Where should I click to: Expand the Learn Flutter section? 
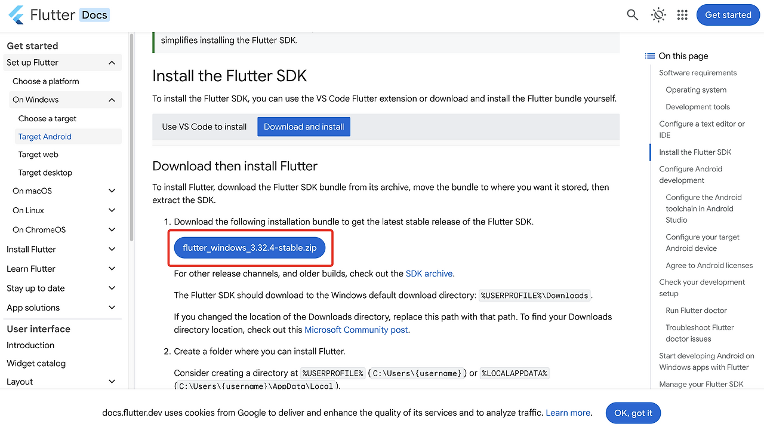click(112, 269)
